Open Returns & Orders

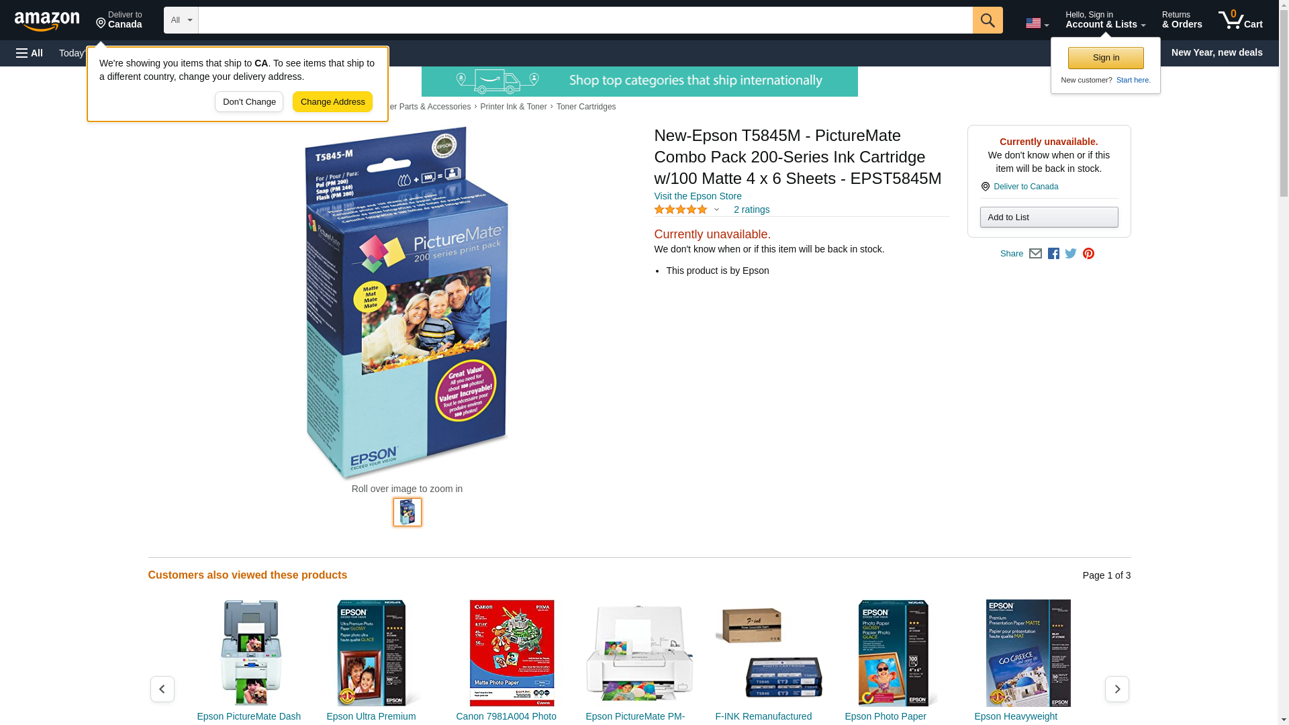pos(1182,20)
